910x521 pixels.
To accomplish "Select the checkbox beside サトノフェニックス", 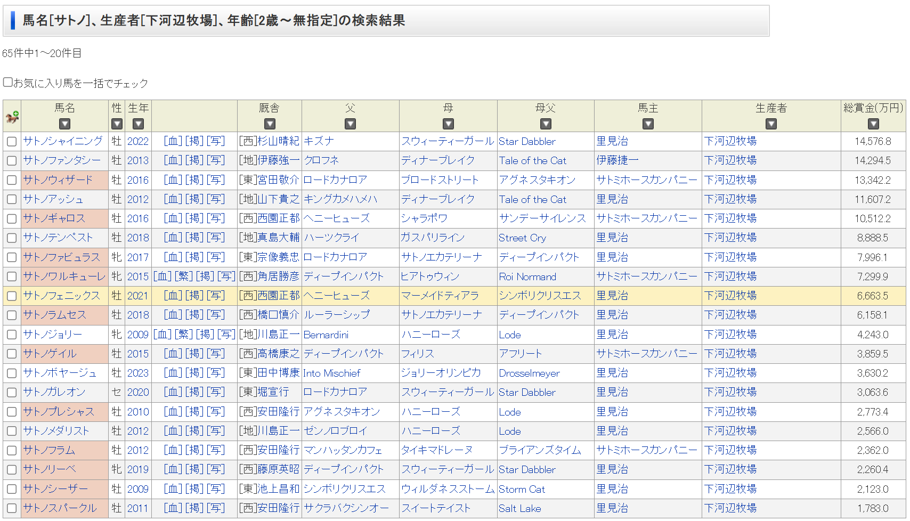I will coord(12,296).
